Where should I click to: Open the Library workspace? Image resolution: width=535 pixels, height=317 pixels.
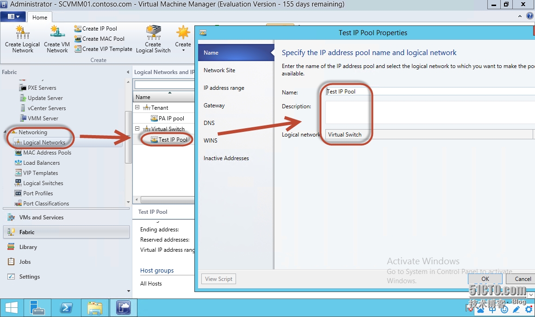(66, 247)
